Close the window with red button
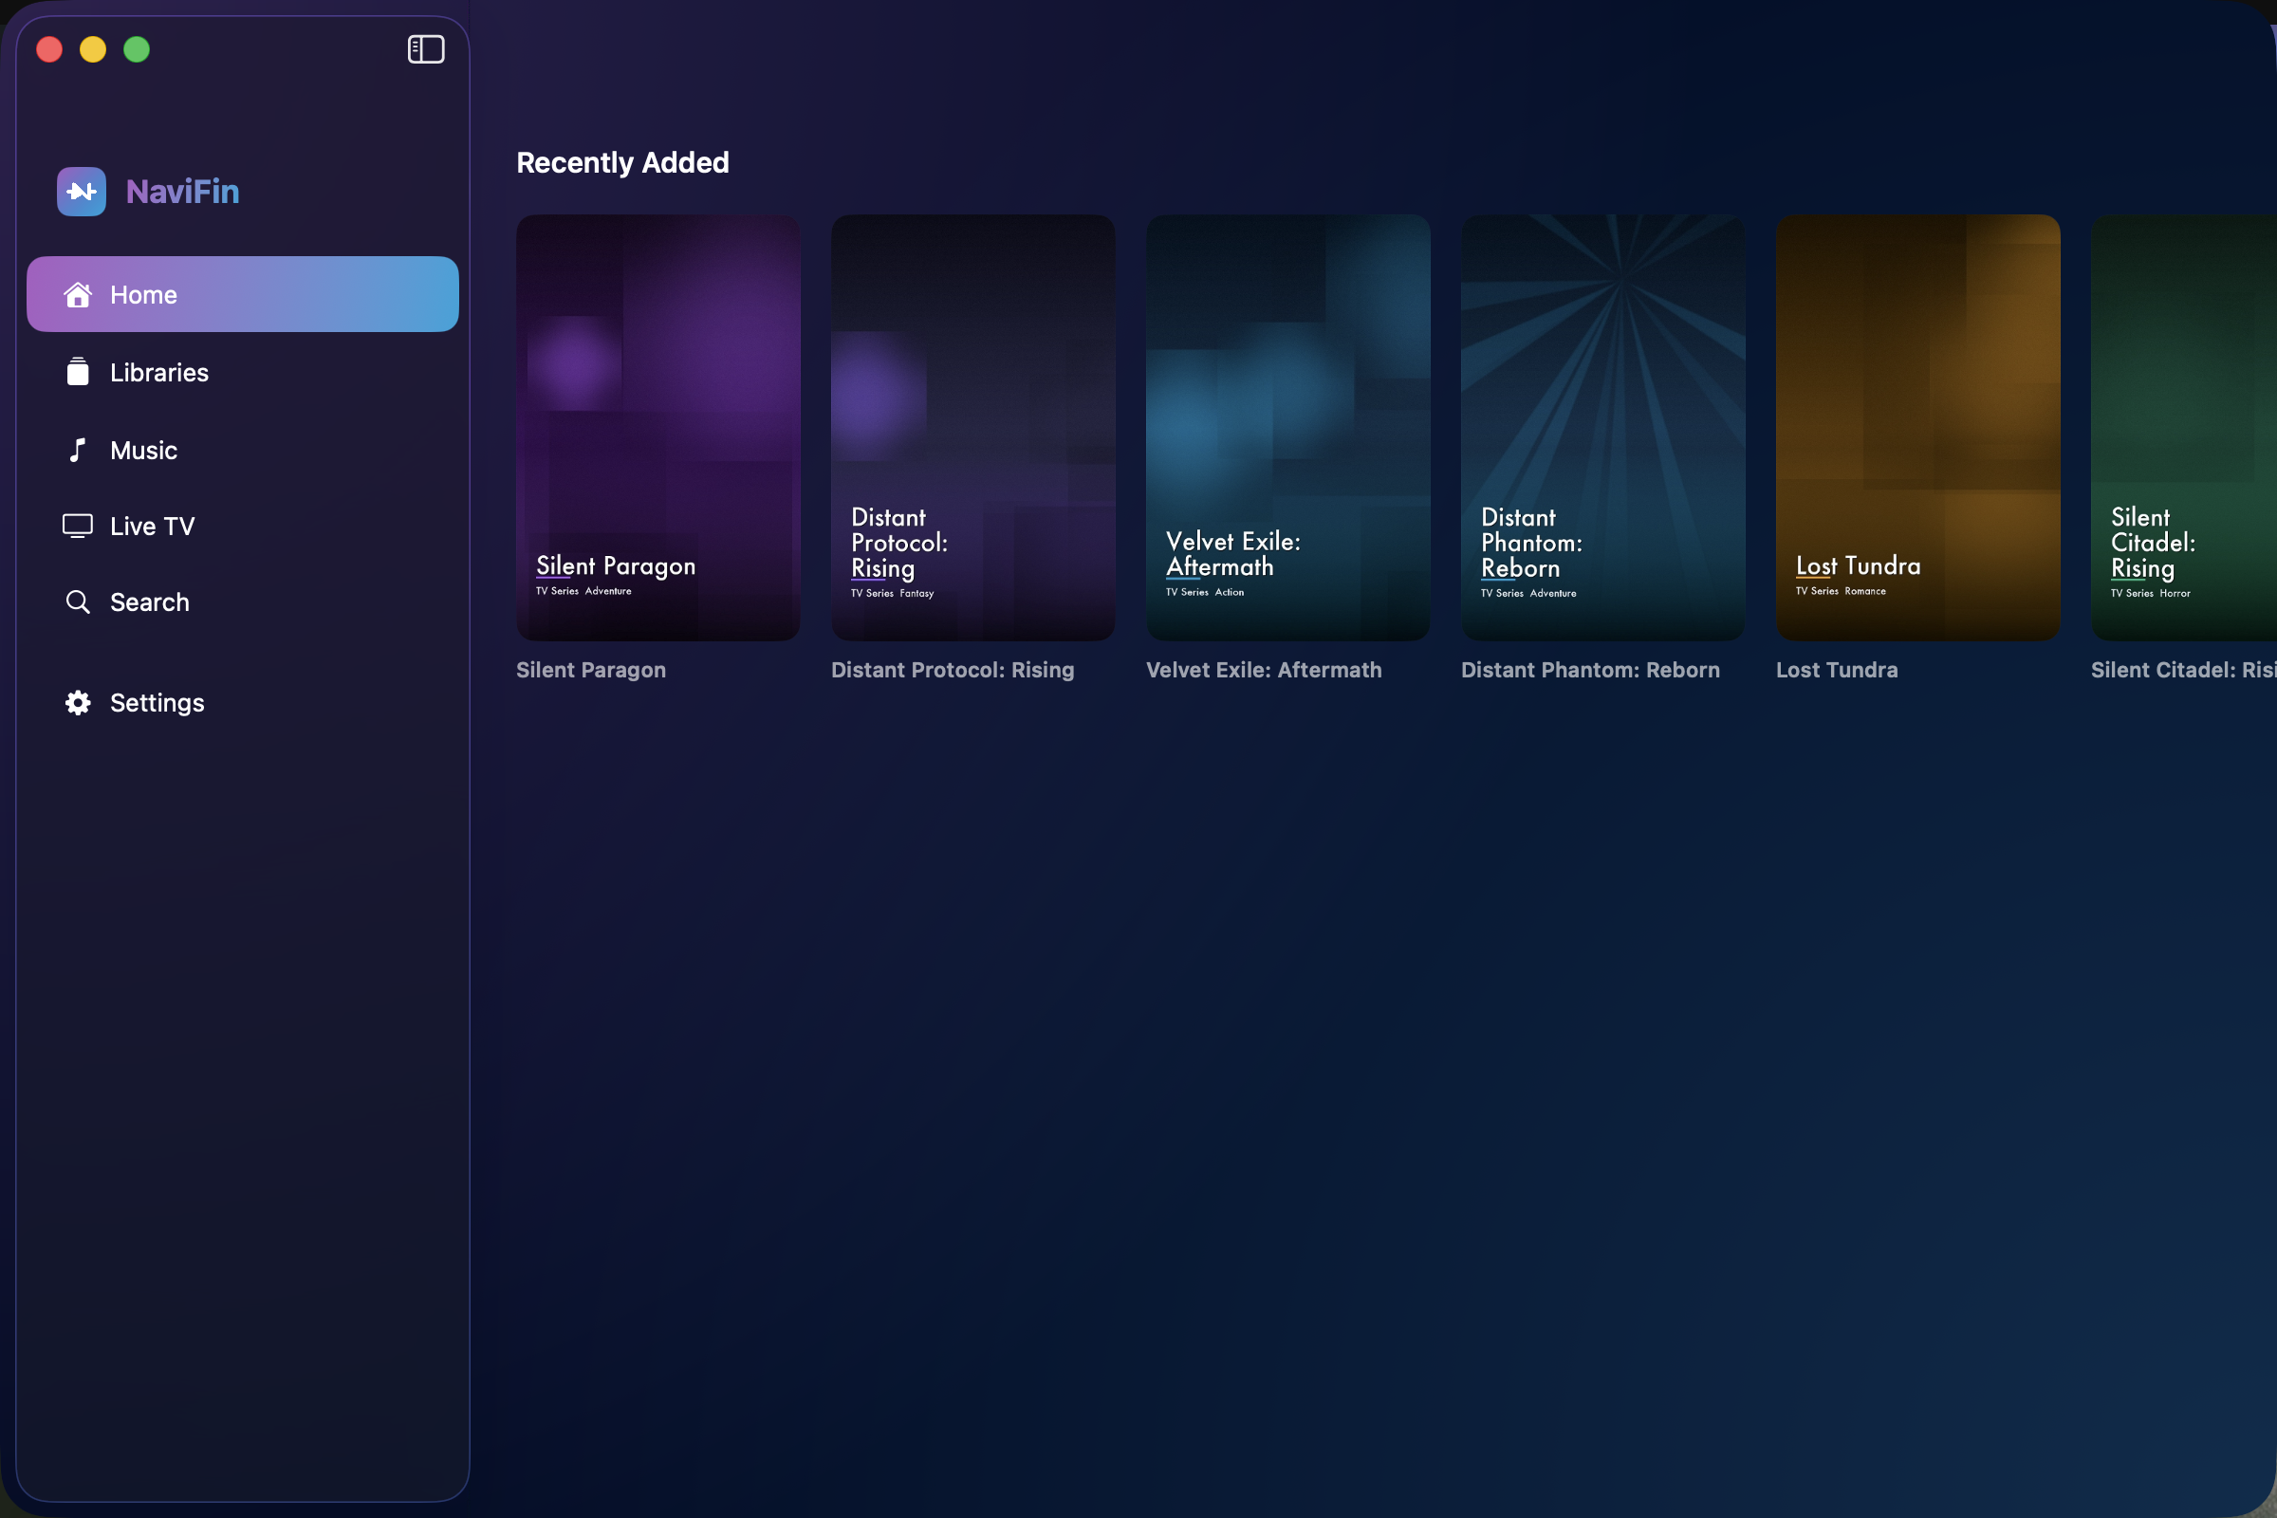Image resolution: width=2277 pixels, height=1518 pixels. tap(49, 49)
